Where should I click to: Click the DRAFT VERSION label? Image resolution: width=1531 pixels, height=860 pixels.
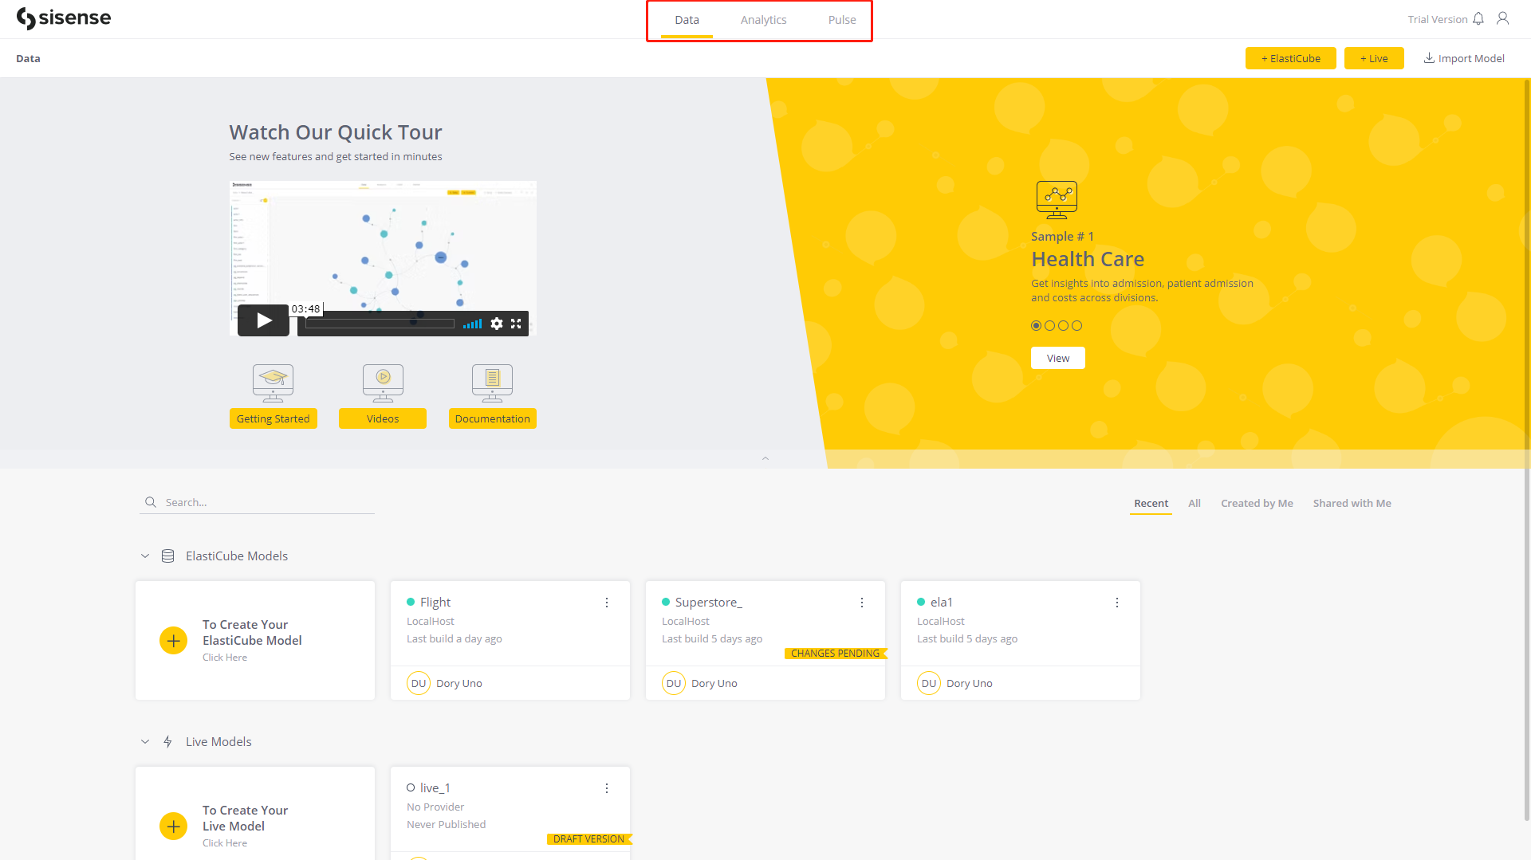[x=588, y=839]
